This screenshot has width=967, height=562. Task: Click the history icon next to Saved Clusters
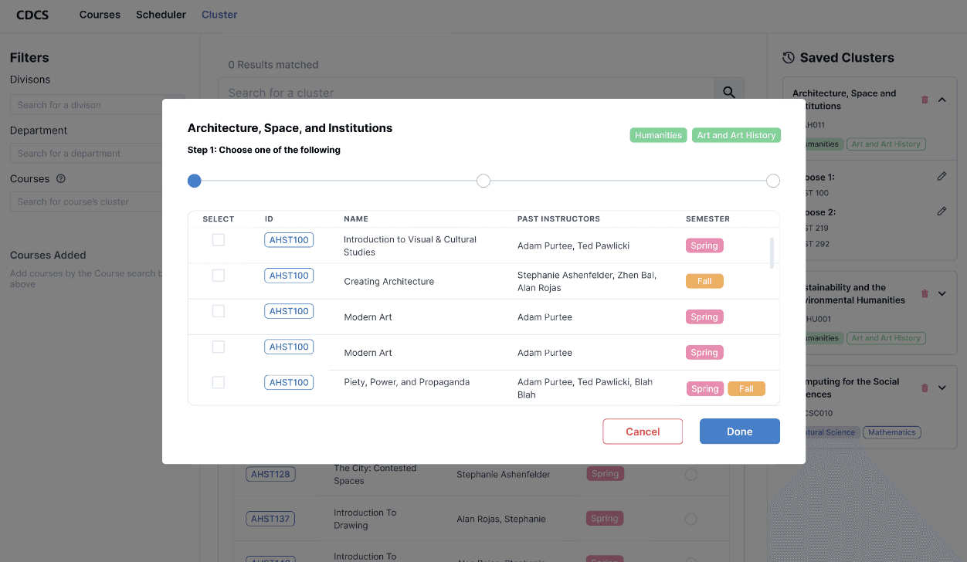point(789,58)
